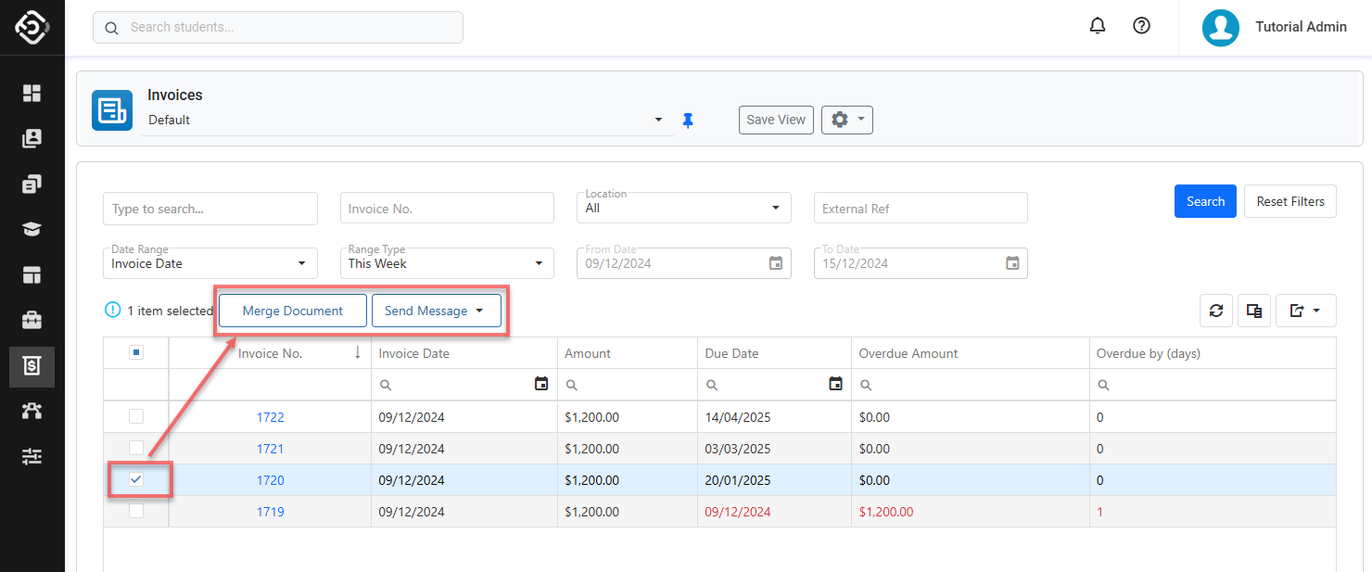Click the Tutorial Admin profile avatar

pos(1221,28)
